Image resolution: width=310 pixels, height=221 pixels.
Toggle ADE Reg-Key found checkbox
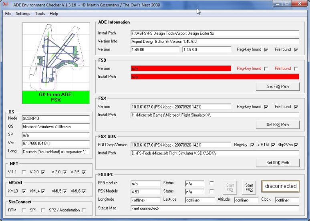point(266,50)
